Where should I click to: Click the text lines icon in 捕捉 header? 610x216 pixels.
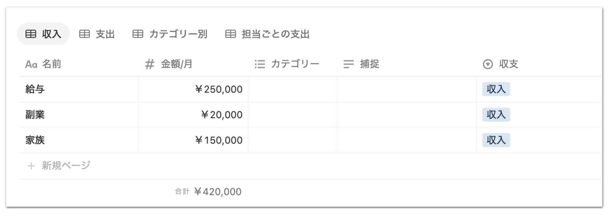(x=349, y=64)
